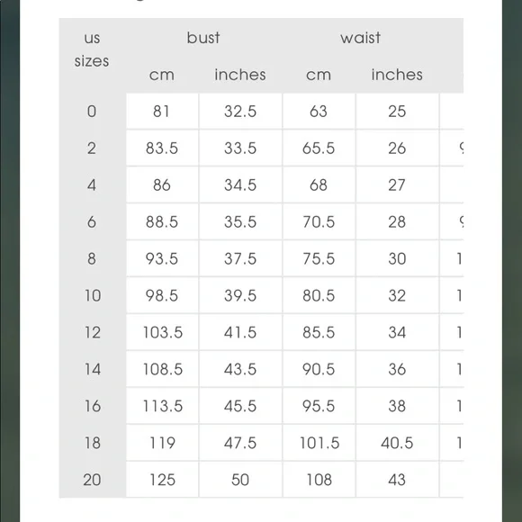Select waist inches value 40.5

click(397, 443)
